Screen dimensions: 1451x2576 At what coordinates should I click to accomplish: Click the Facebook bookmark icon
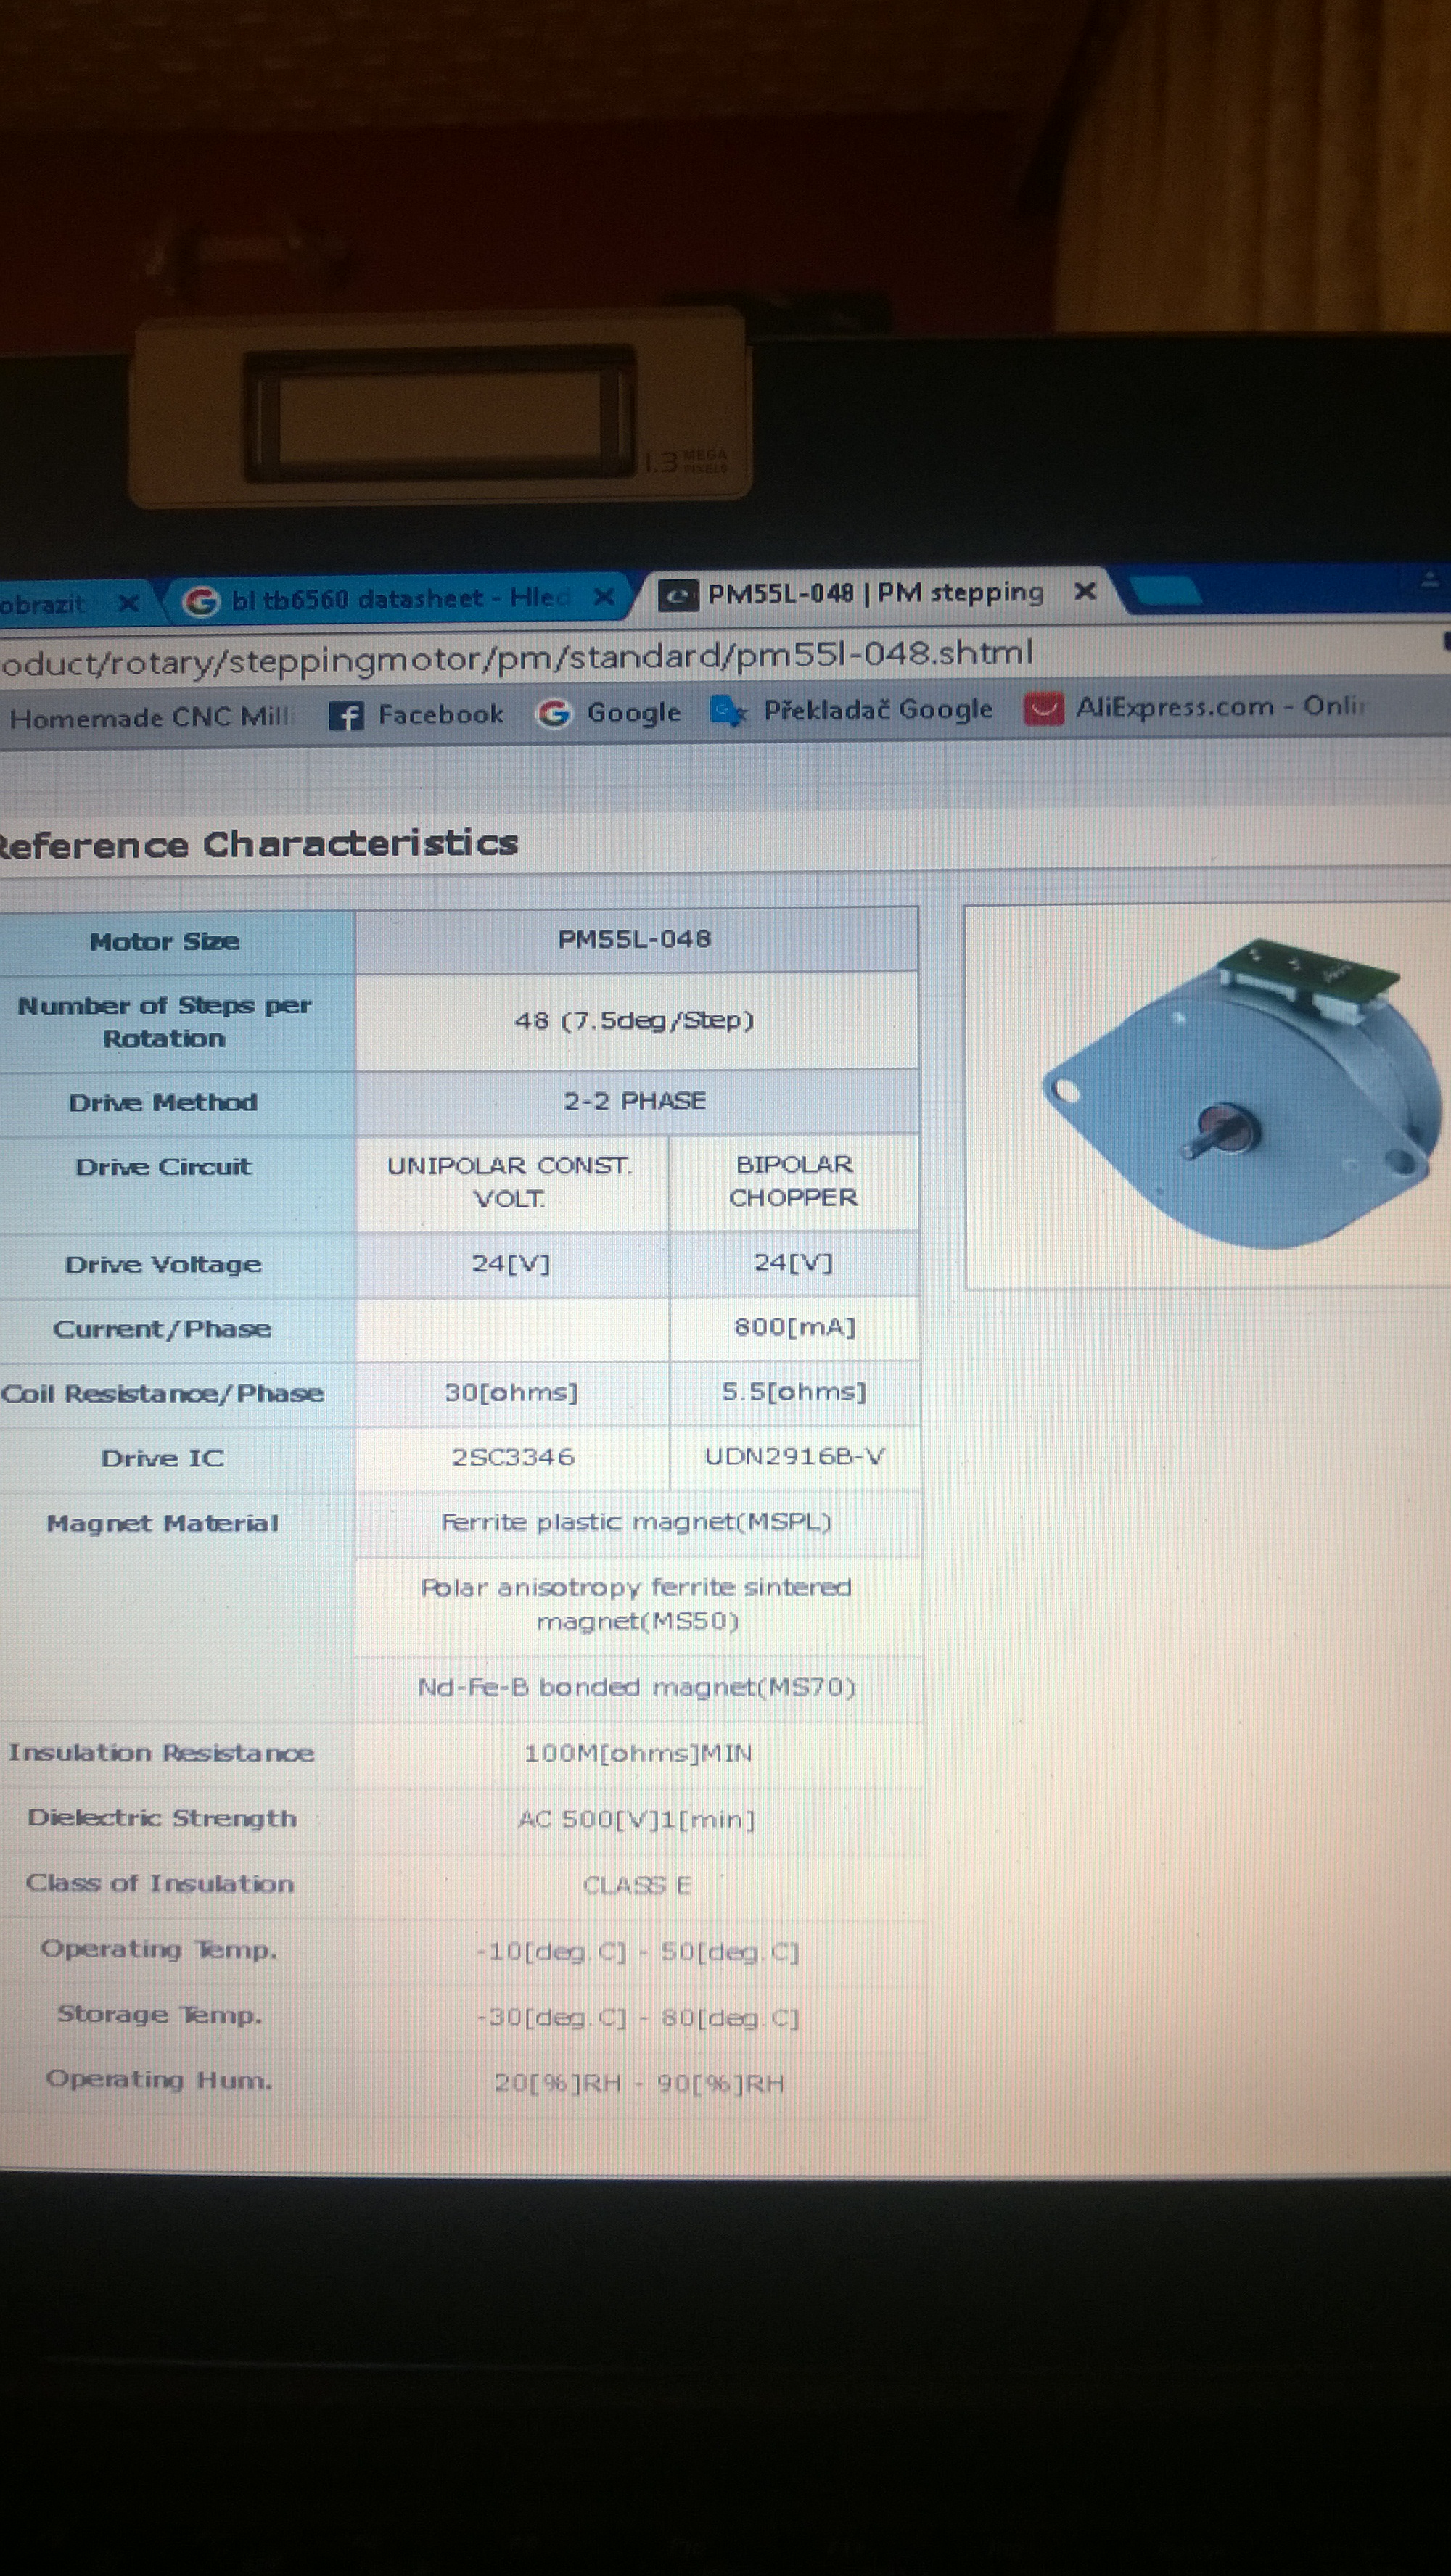[x=346, y=715]
